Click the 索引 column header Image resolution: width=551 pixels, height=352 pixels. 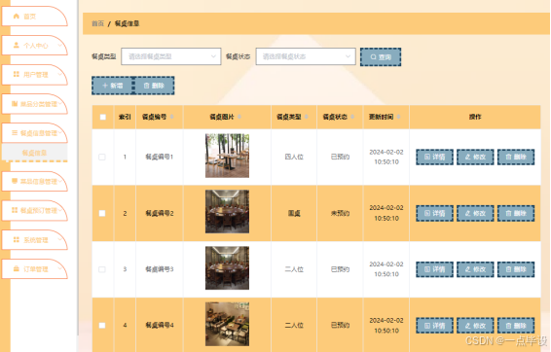(125, 117)
